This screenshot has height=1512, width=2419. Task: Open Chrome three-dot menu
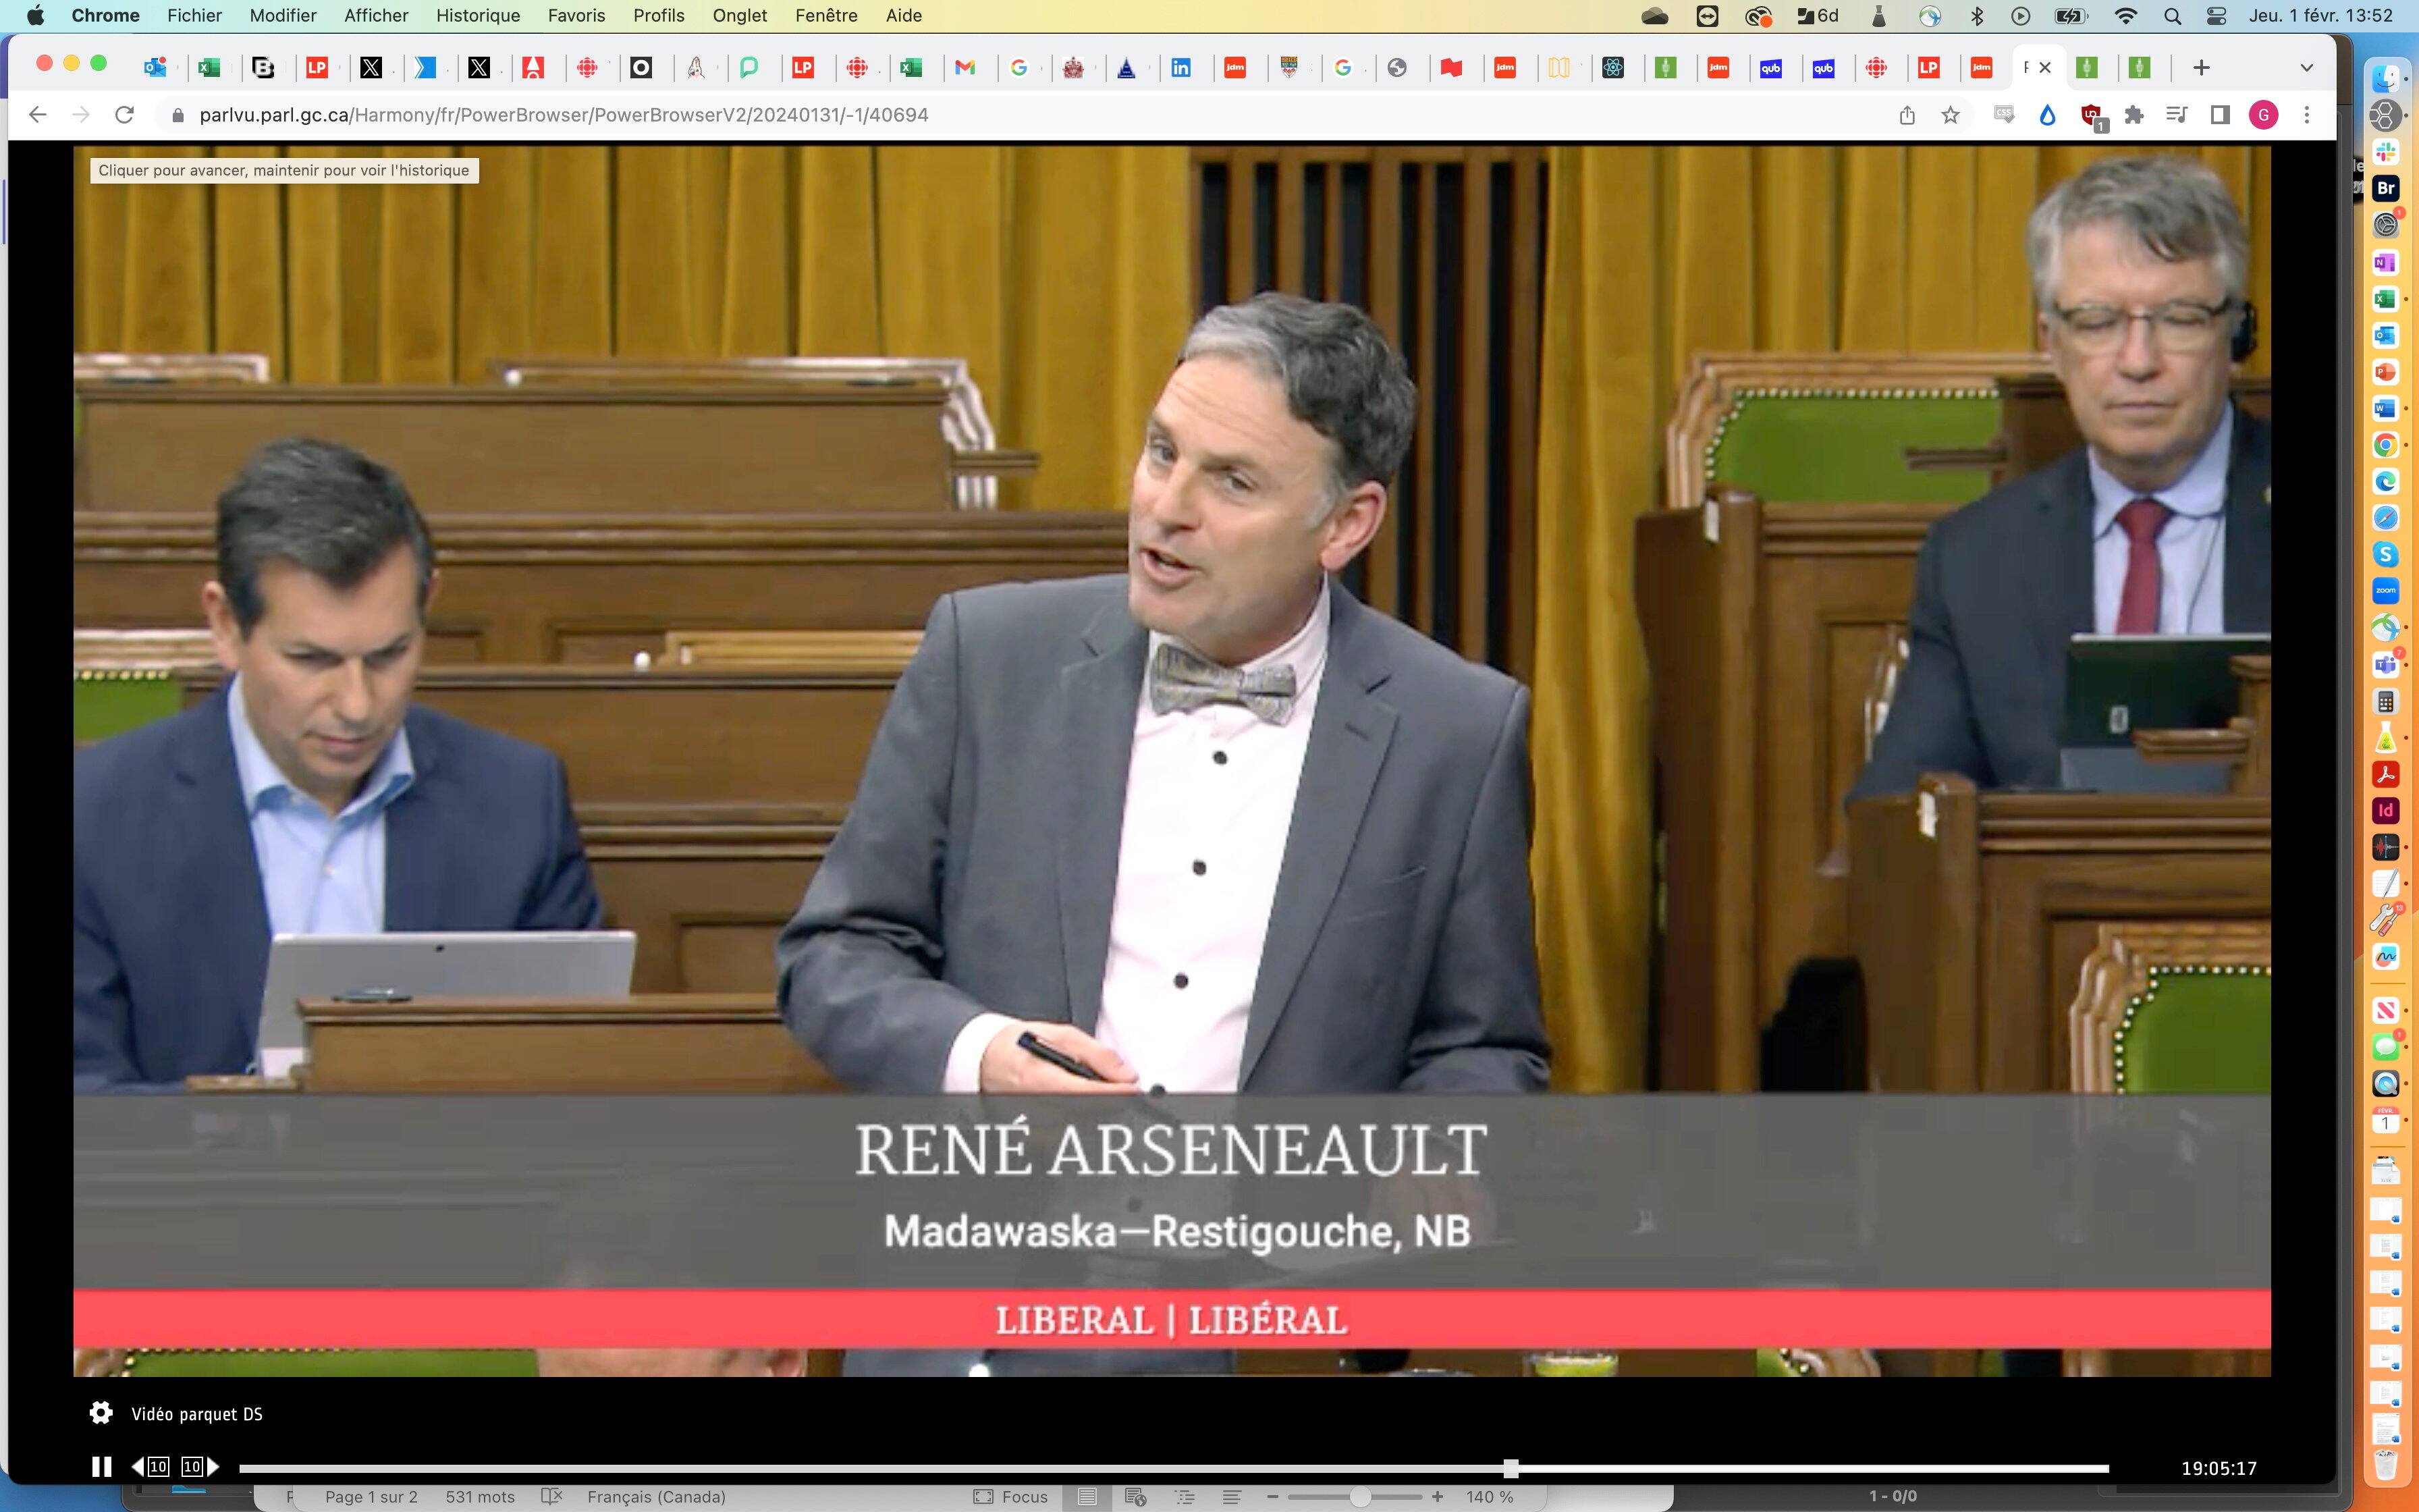[x=2307, y=115]
